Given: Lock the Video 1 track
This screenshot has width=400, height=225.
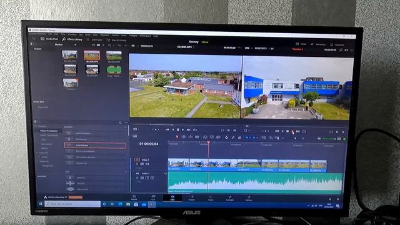Looking at the screenshot, I should point(137,164).
